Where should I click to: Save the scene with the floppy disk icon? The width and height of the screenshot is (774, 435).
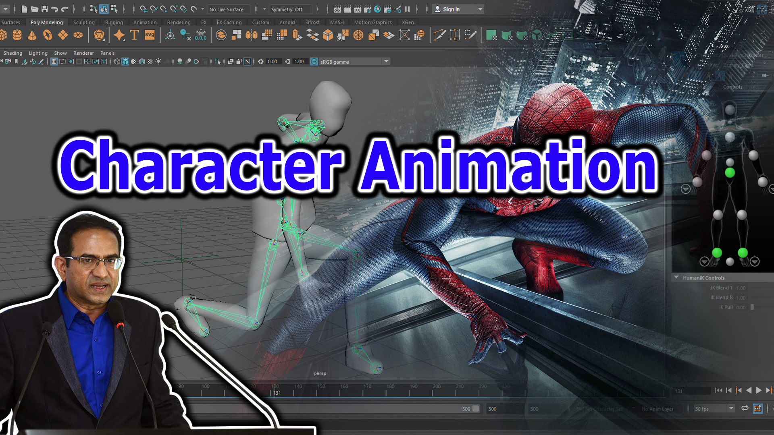coord(44,9)
